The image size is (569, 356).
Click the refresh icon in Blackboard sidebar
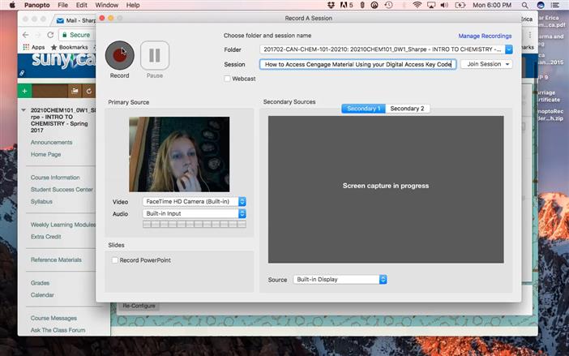[89, 91]
